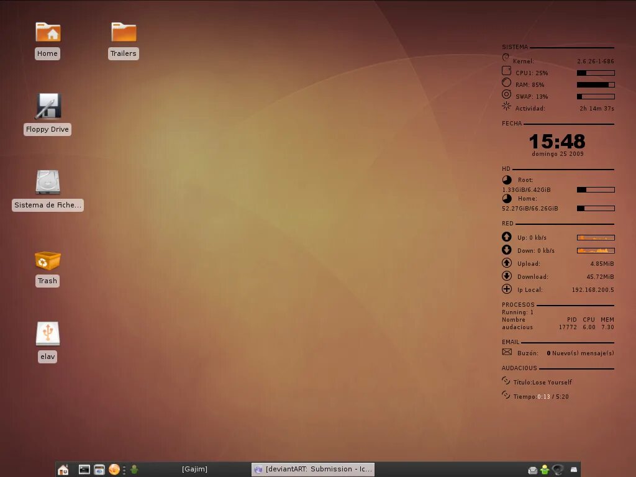Click the Audacious speaker tray icon
The height and width of the screenshot is (477, 636).
pos(558,470)
